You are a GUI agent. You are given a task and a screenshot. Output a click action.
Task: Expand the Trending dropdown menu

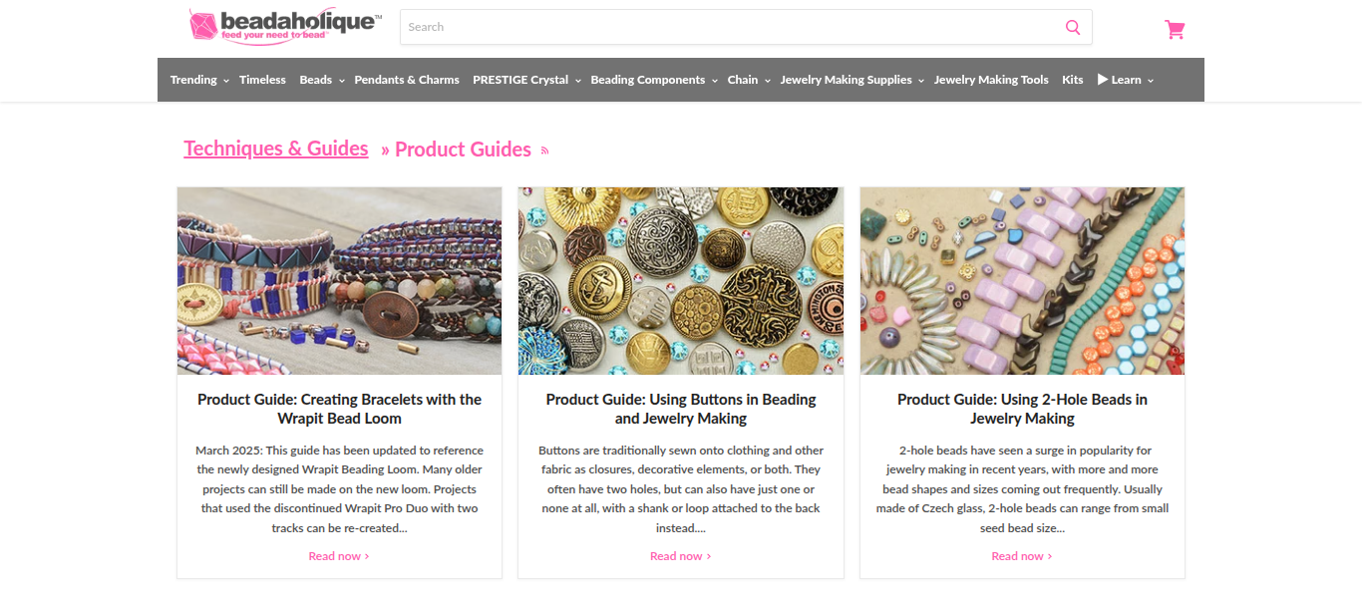coord(199,80)
